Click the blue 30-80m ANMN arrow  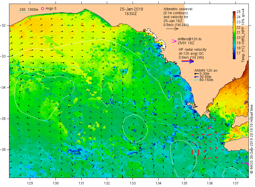pos(196,77)
